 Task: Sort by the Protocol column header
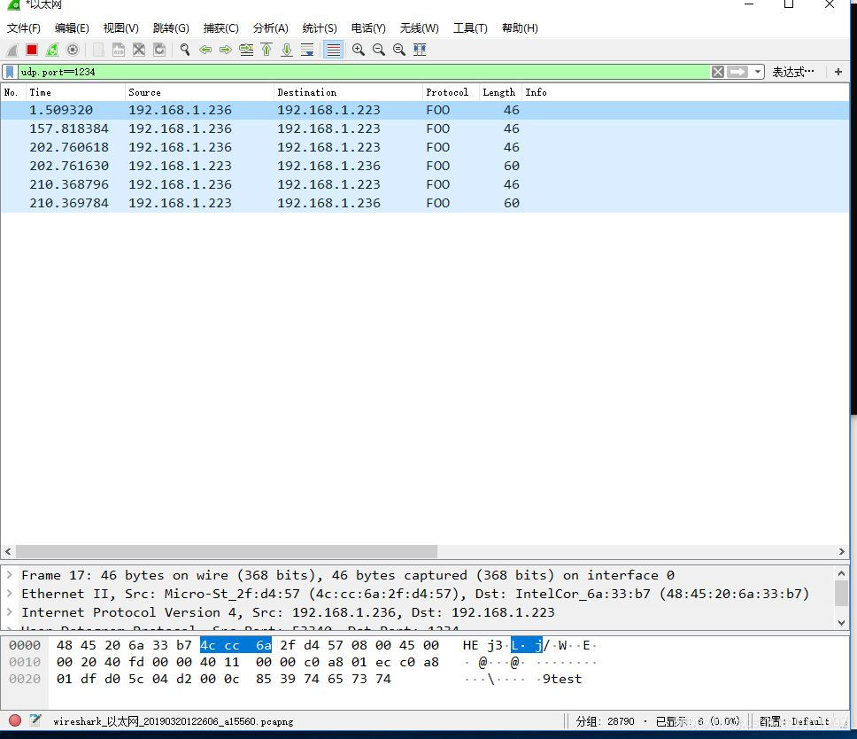451,92
